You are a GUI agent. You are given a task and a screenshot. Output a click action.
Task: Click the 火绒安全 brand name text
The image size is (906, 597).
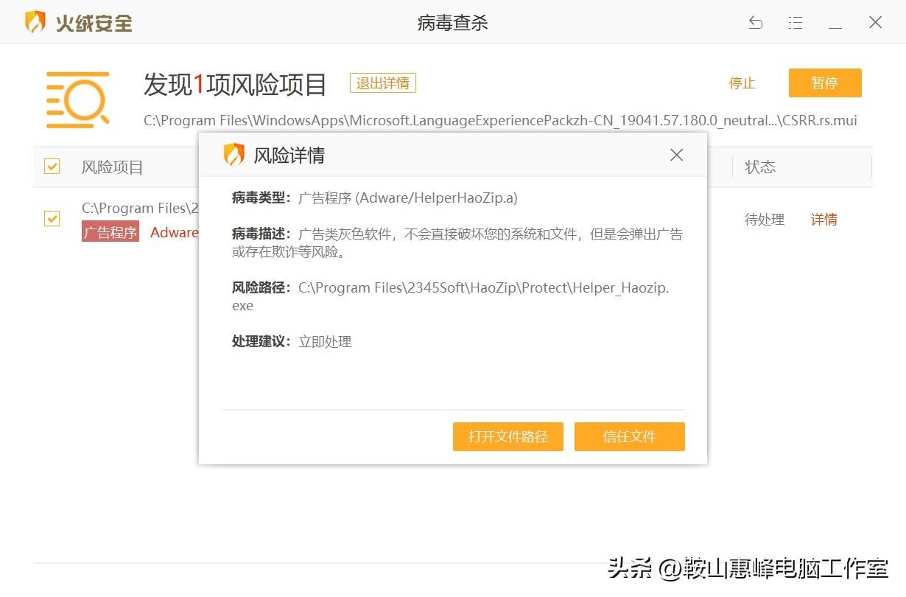coord(94,23)
